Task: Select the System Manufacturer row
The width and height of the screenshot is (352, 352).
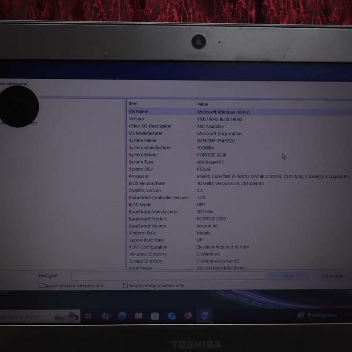Action: click(x=239, y=147)
